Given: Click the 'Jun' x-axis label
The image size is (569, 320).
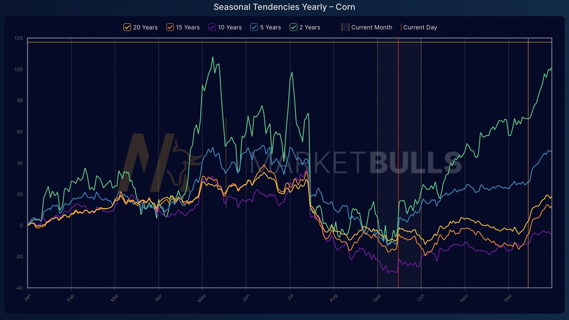Looking at the screenshot, I should pos(246,298).
